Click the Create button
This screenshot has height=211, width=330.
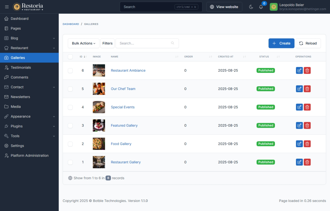[x=281, y=43]
